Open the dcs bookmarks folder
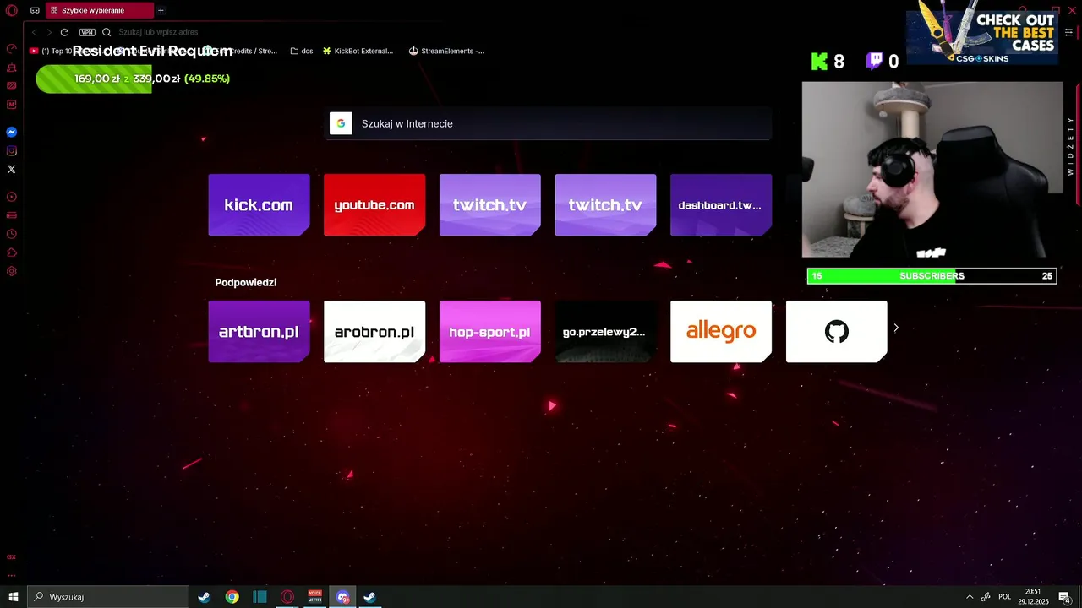 tap(301, 51)
